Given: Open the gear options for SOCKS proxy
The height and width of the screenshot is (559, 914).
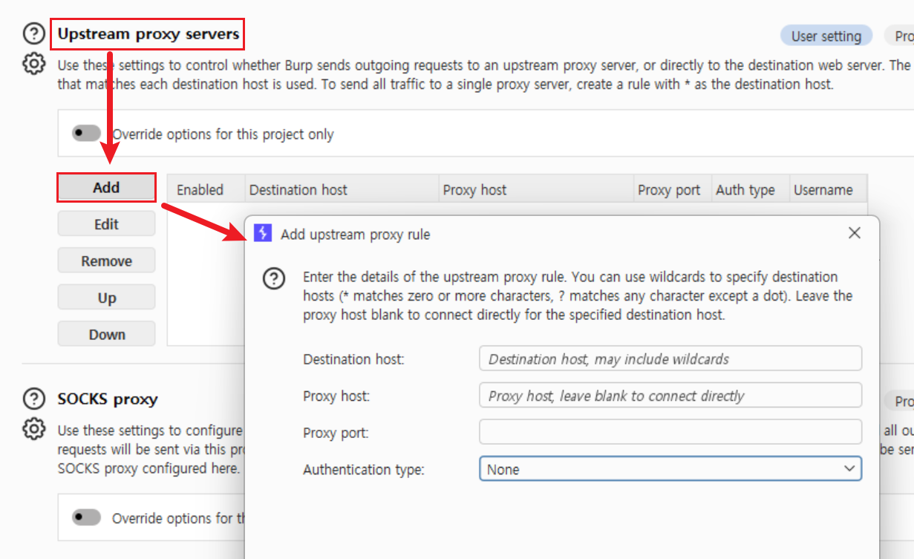Looking at the screenshot, I should 34,429.
